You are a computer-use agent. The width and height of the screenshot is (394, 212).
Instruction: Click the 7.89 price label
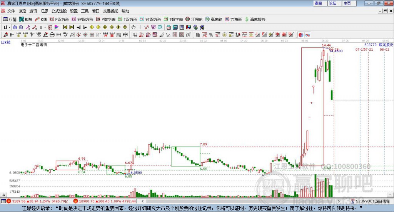[204, 144]
